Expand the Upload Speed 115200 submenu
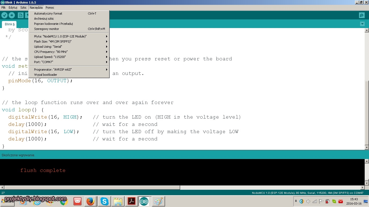 (x=69, y=57)
